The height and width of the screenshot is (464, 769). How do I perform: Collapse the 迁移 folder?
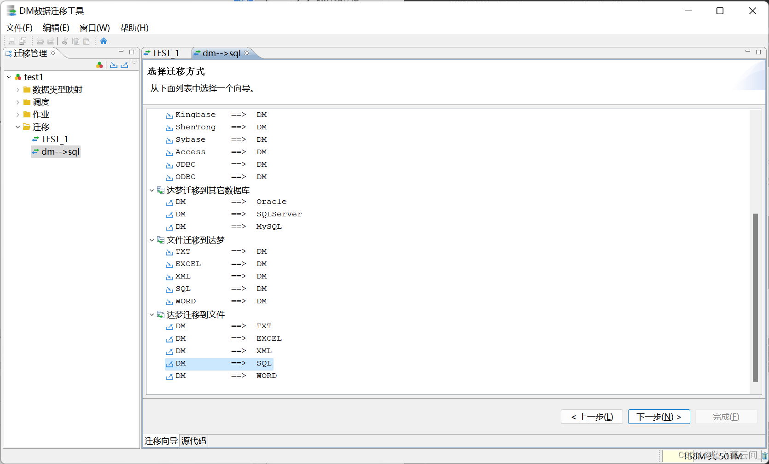(18, 127)
